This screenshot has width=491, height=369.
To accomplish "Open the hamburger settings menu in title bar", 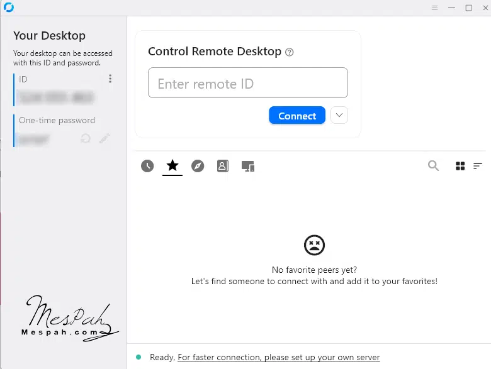I will click(434, 8).
